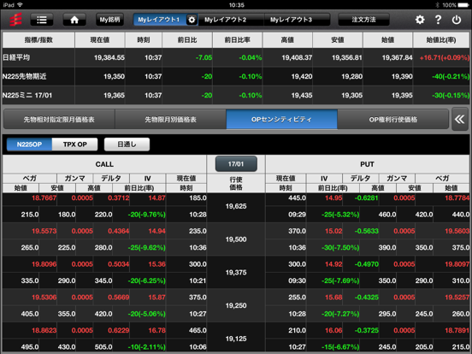Tap call current price 185.0
This screenshot has height=354, width=472.
point(198,198)
